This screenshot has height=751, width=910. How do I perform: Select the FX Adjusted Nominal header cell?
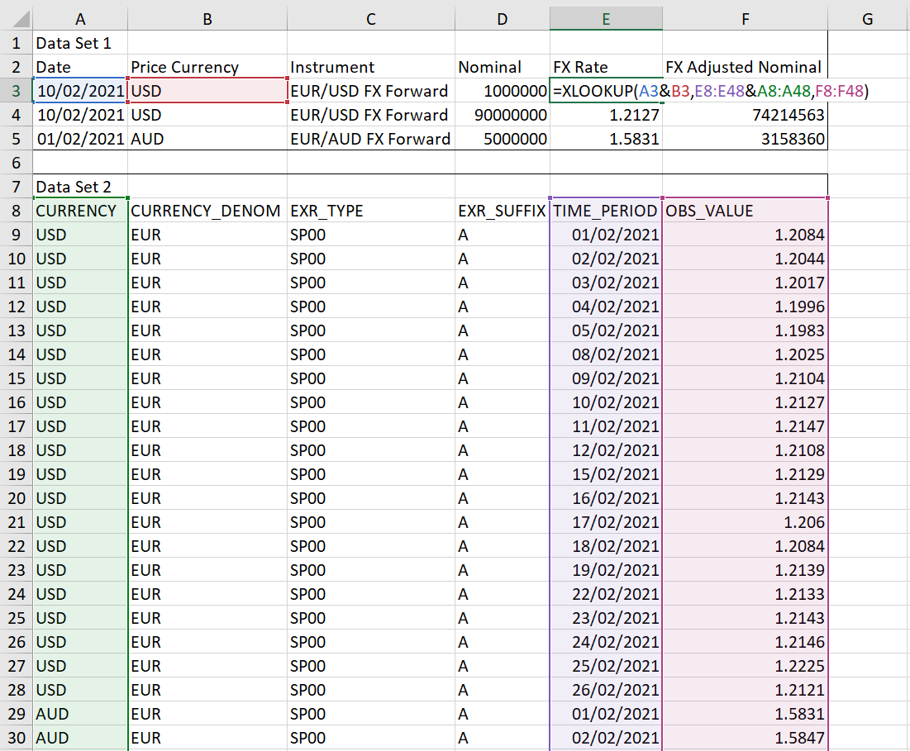tap(744, 67)
